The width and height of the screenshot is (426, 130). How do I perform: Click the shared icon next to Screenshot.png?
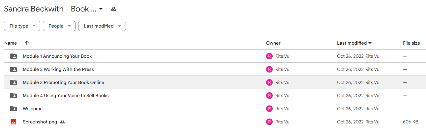(62, 122)
